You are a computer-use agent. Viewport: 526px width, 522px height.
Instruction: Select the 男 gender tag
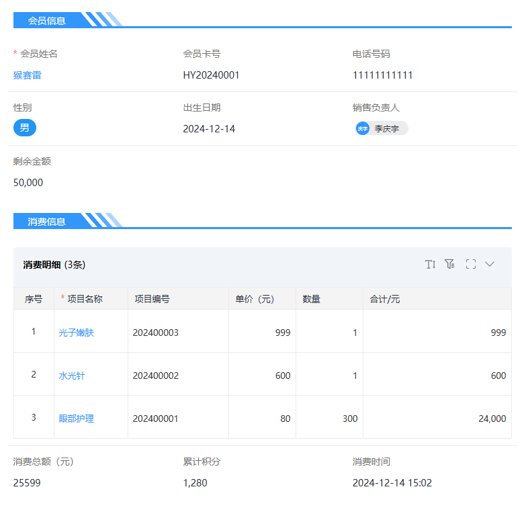tap(25, 128)
